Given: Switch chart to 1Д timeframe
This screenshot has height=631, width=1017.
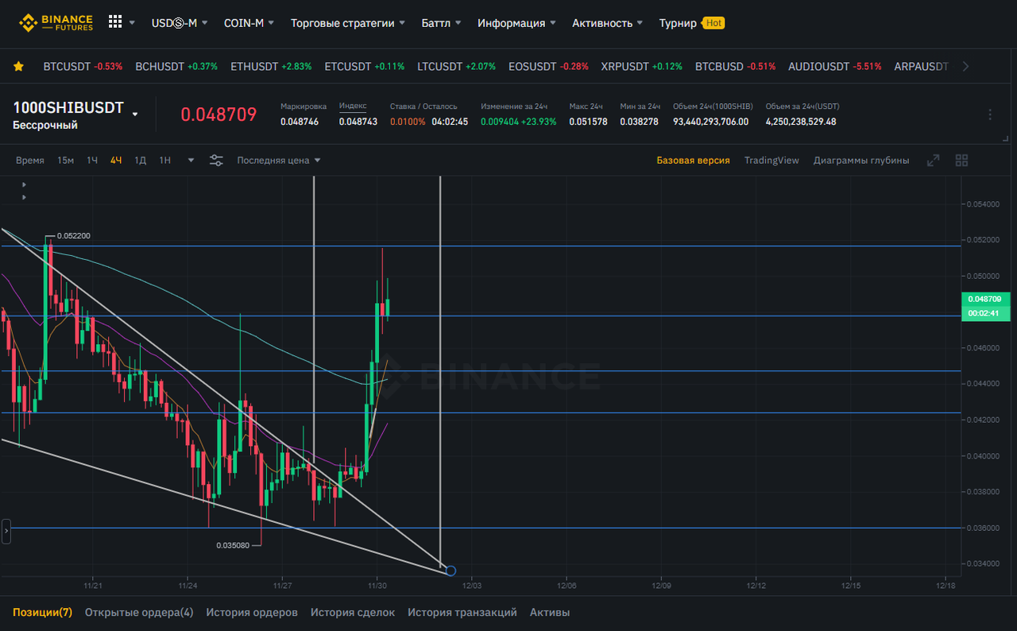Looking at the screenshot, I should point(140,161).
